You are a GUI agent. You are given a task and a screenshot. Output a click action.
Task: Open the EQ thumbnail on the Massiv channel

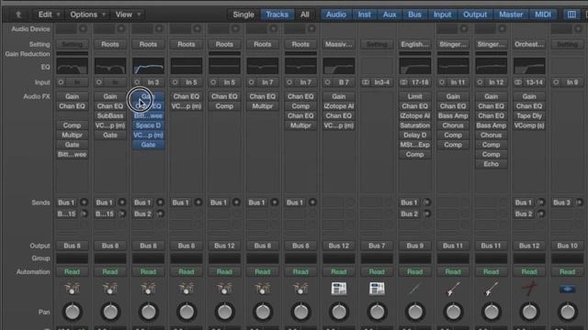point(339,66)
